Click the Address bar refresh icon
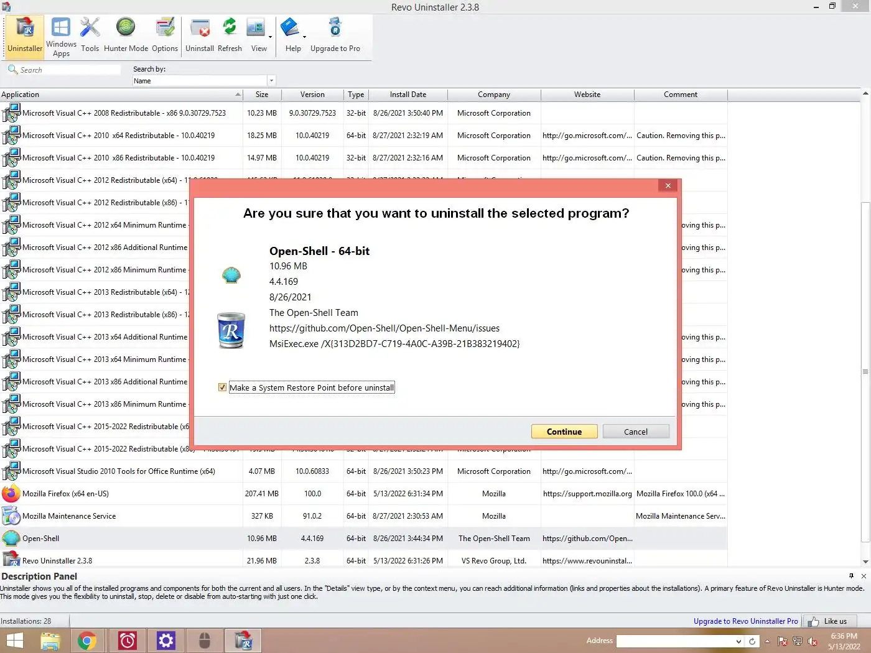The image size is (871, 653). 752,641
